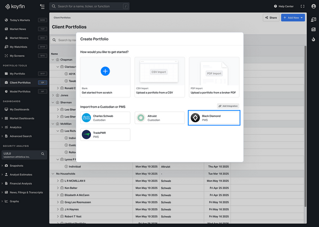Click the Charles Schwab logo icon

tap(86, 118)
